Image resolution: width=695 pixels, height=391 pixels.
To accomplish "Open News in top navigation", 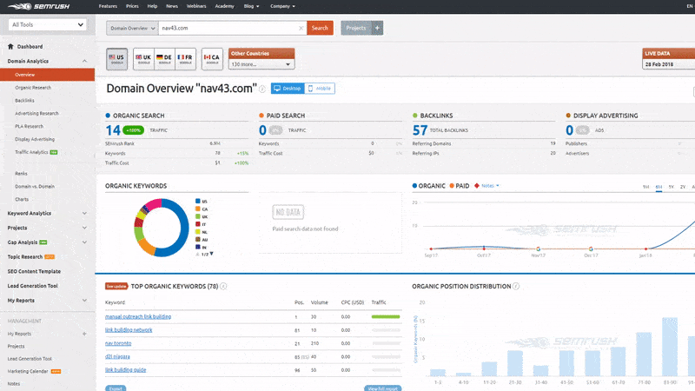I will [x=171, y=6].
